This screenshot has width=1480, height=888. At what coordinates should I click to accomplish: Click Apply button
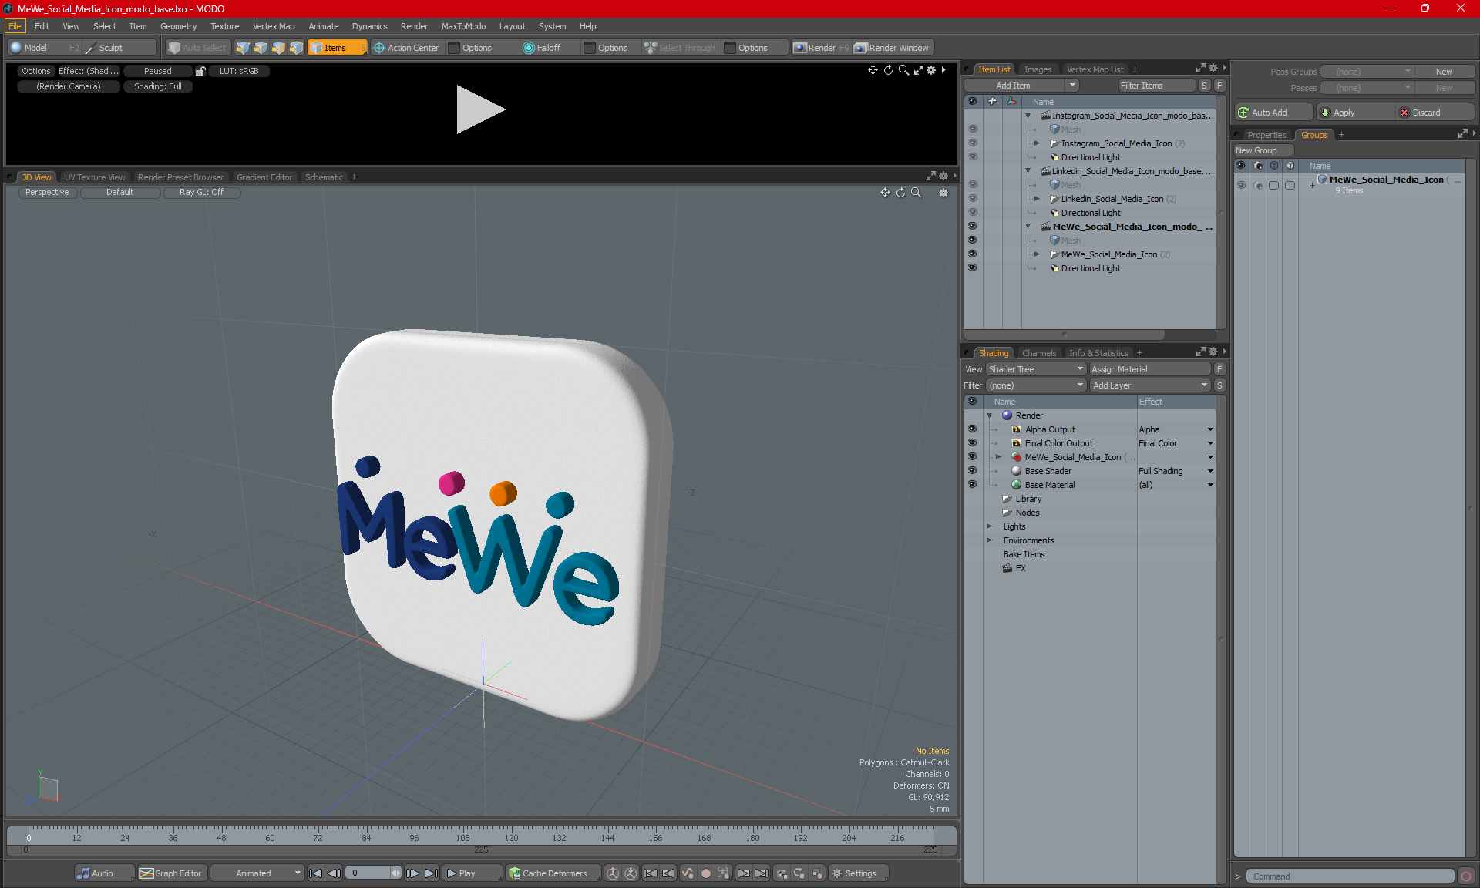pyautogui.click(x=1356, y=113)
